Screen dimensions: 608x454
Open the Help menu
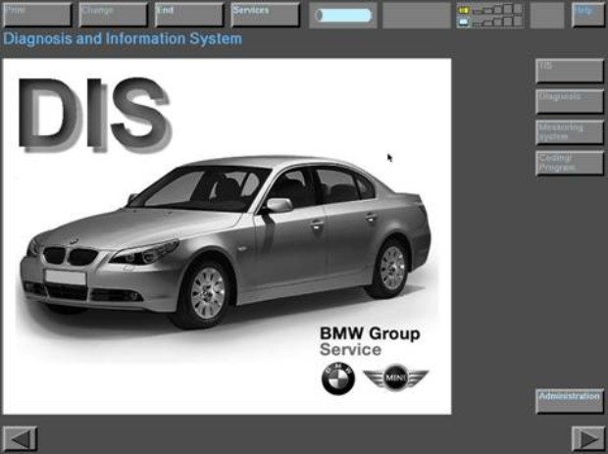(x=588, y=15)
